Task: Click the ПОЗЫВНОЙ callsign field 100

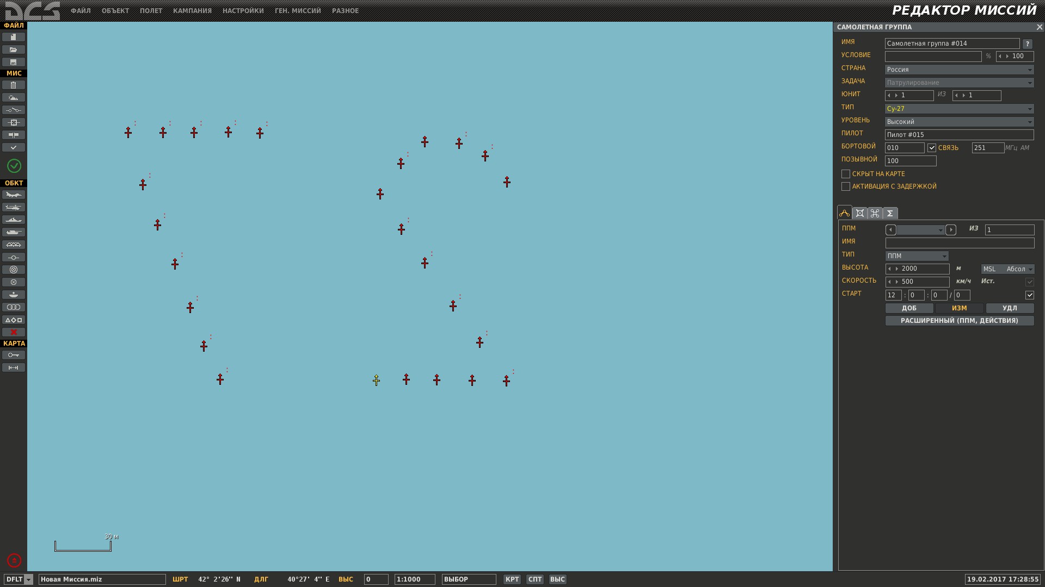Action: (x=911, y=161)
